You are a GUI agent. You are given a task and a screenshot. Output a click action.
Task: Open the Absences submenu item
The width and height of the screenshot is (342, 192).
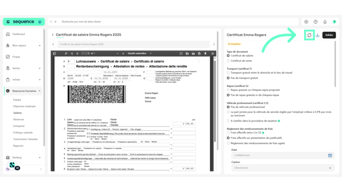point(18,120)
